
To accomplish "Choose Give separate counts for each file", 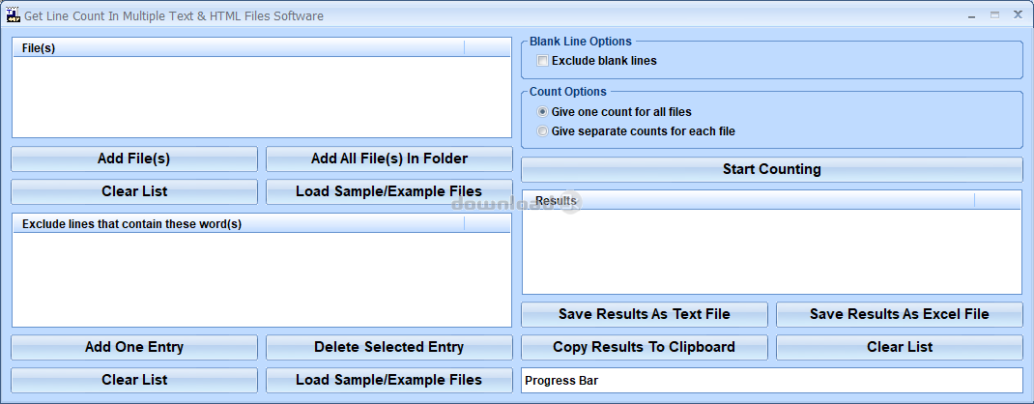I will (543, 131).
